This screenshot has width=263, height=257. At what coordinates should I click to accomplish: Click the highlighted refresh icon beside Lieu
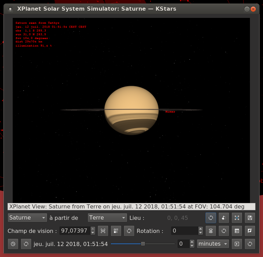[211, 218]
